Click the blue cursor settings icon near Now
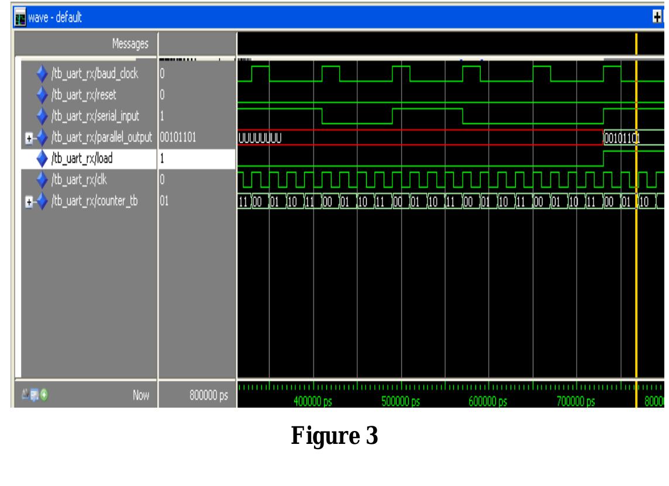669x486 pixels. point(34,395)
